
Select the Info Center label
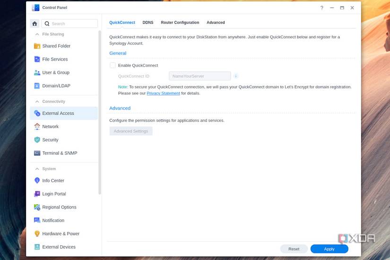tap(53, 181)
